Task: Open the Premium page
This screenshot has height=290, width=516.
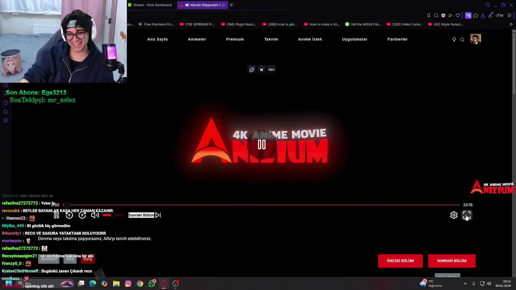Action: click(235, 39)
